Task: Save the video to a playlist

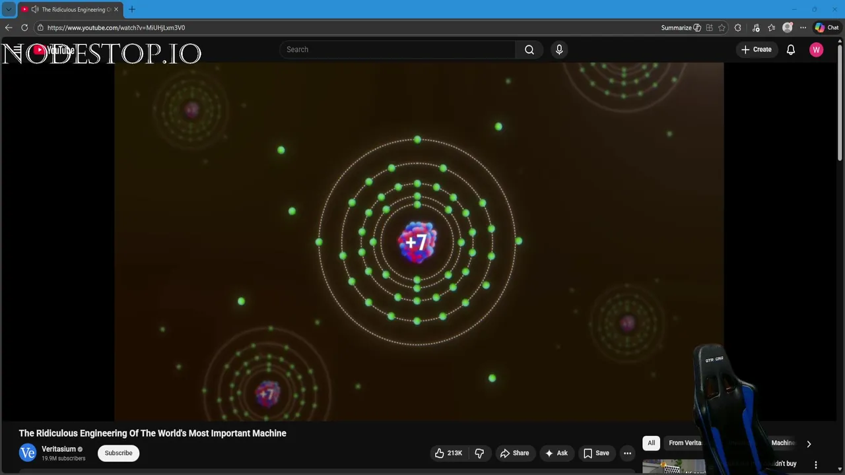Action: pyautogui.click(x=596, y=453)
